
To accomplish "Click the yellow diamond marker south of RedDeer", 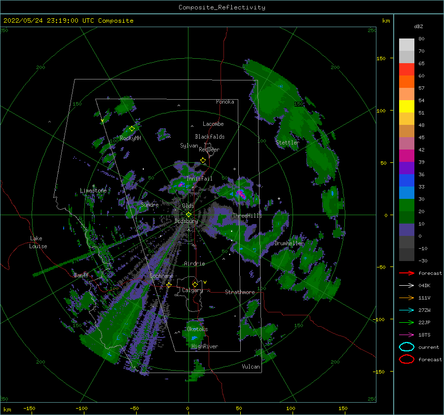I will point(203,160).
